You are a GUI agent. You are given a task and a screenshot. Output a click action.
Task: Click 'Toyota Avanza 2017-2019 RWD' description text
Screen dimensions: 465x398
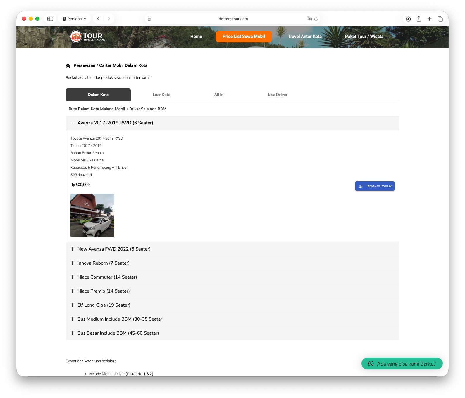[97, 138]
